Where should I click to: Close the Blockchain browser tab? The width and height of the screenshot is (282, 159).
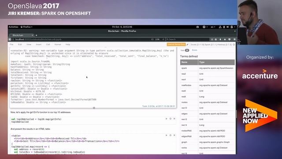pos(32,35)
